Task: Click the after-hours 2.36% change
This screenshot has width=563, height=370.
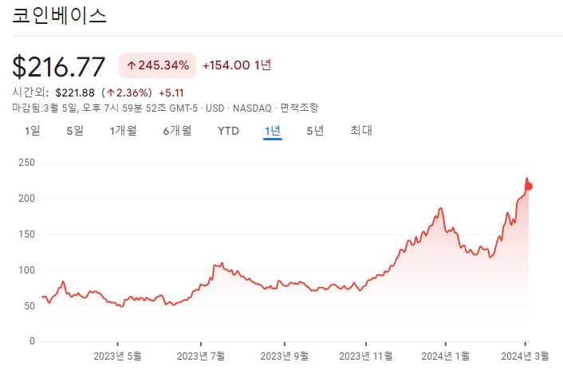Action: click(127, 93)
